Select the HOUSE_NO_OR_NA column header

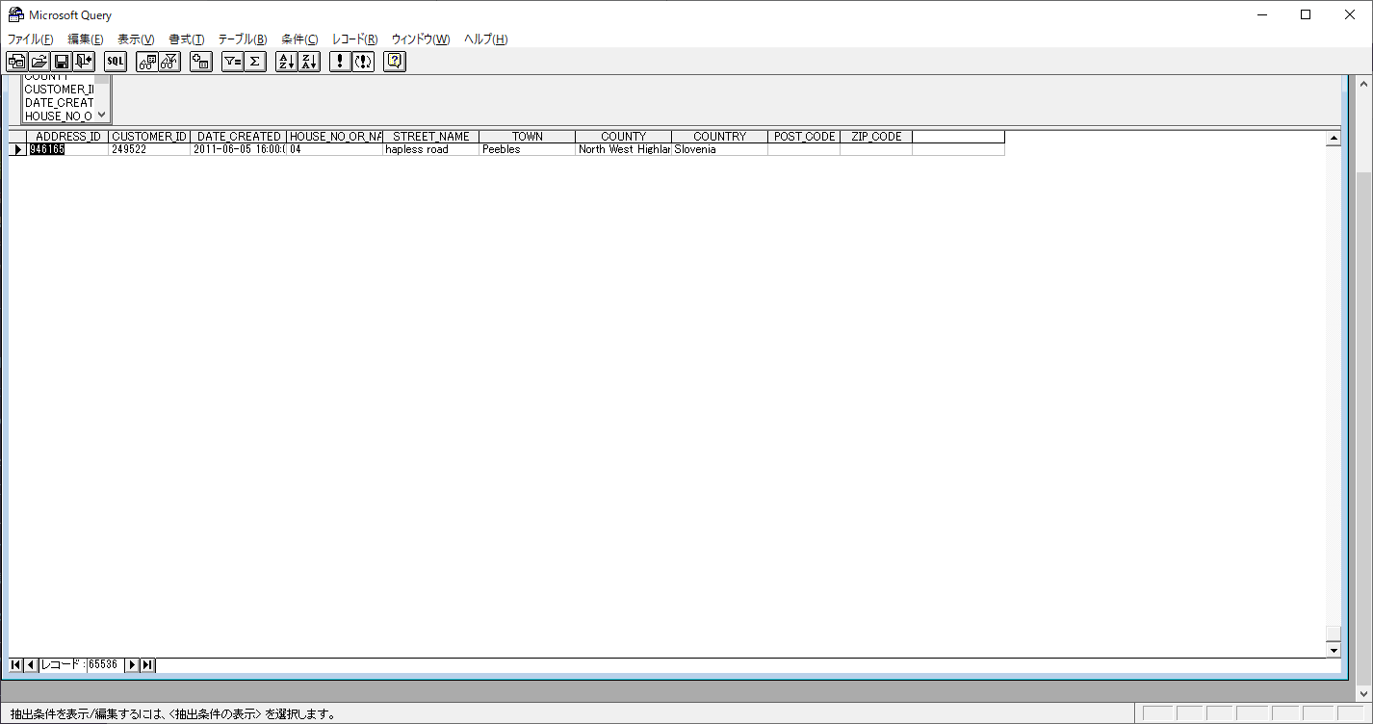335,137
